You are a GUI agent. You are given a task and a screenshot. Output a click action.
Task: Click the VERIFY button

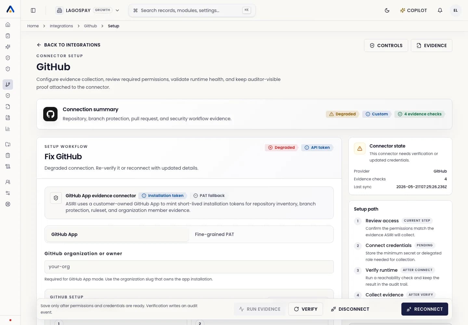point(305,309)
